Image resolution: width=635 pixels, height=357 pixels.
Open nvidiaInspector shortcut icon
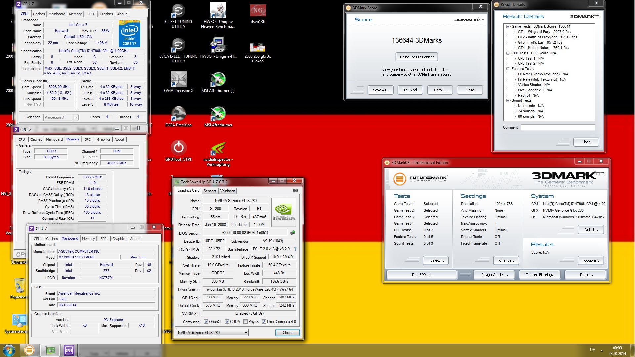pyautogui.click(x=218, y=153)
